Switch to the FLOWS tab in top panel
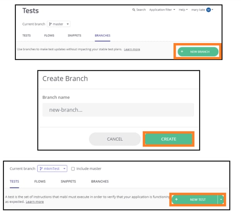The width and height of the screenshot is (241, 215). 49,35
